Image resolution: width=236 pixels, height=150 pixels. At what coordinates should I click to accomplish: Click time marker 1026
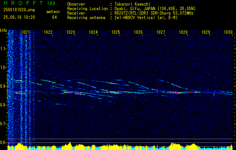(138, 32)
